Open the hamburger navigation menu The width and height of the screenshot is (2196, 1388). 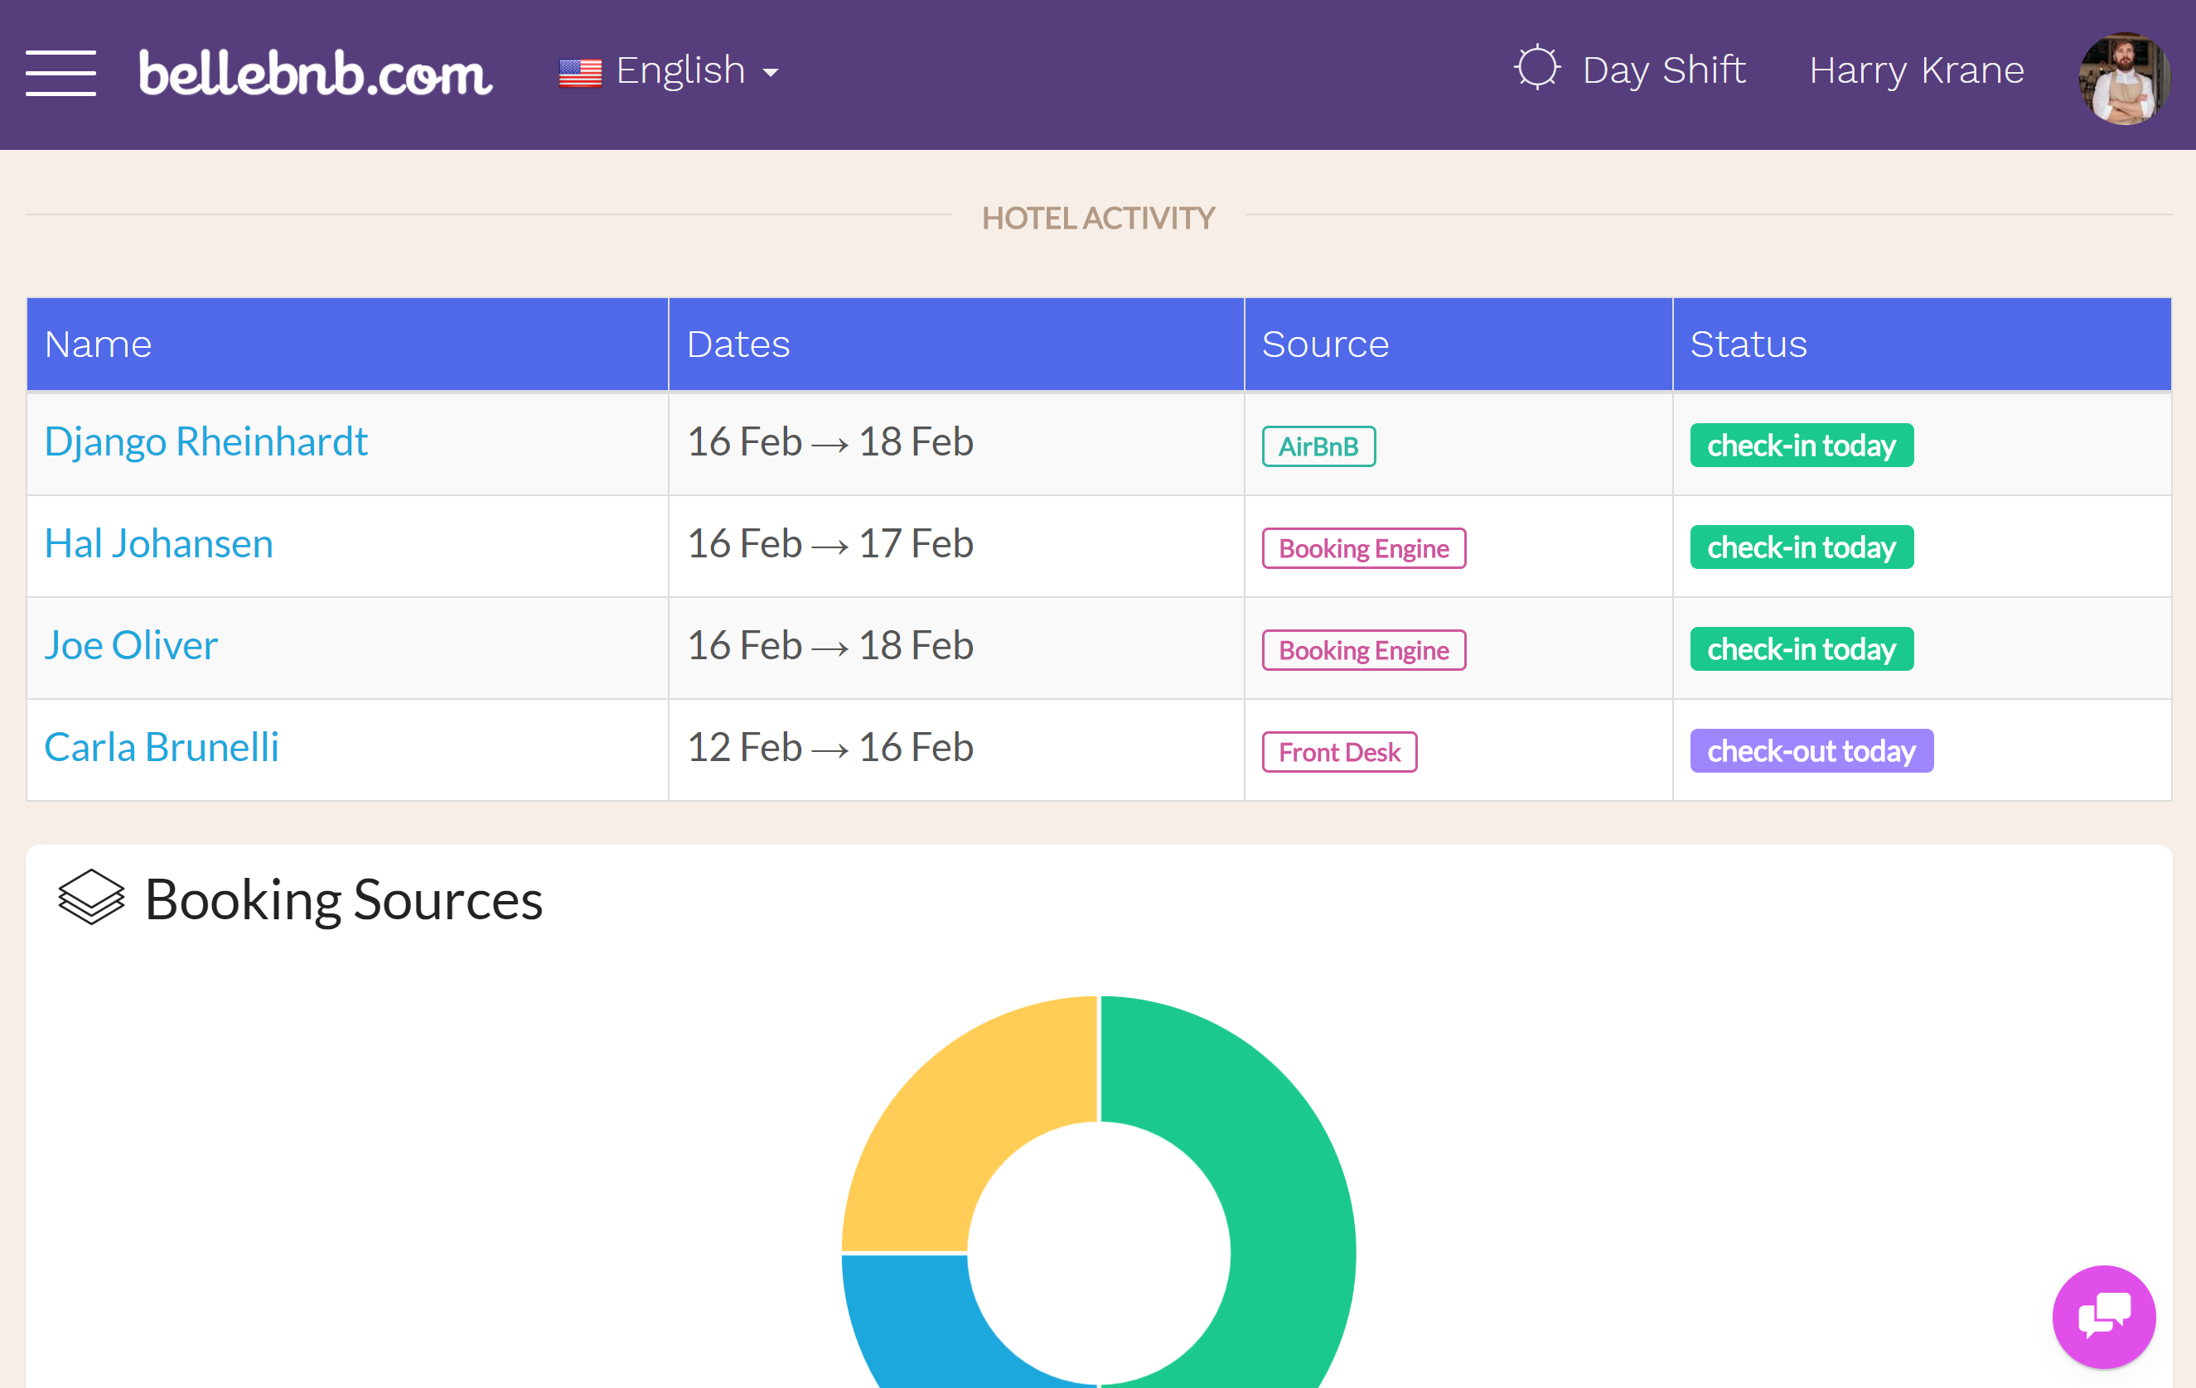[60, 73]
